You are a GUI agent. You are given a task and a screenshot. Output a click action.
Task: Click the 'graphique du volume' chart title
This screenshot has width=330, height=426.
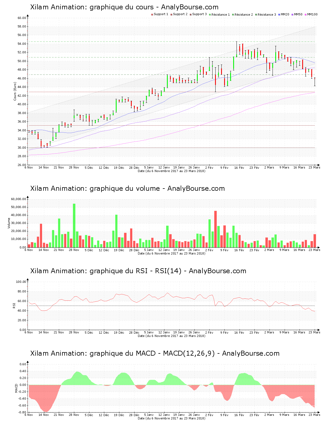coord(127,189)
